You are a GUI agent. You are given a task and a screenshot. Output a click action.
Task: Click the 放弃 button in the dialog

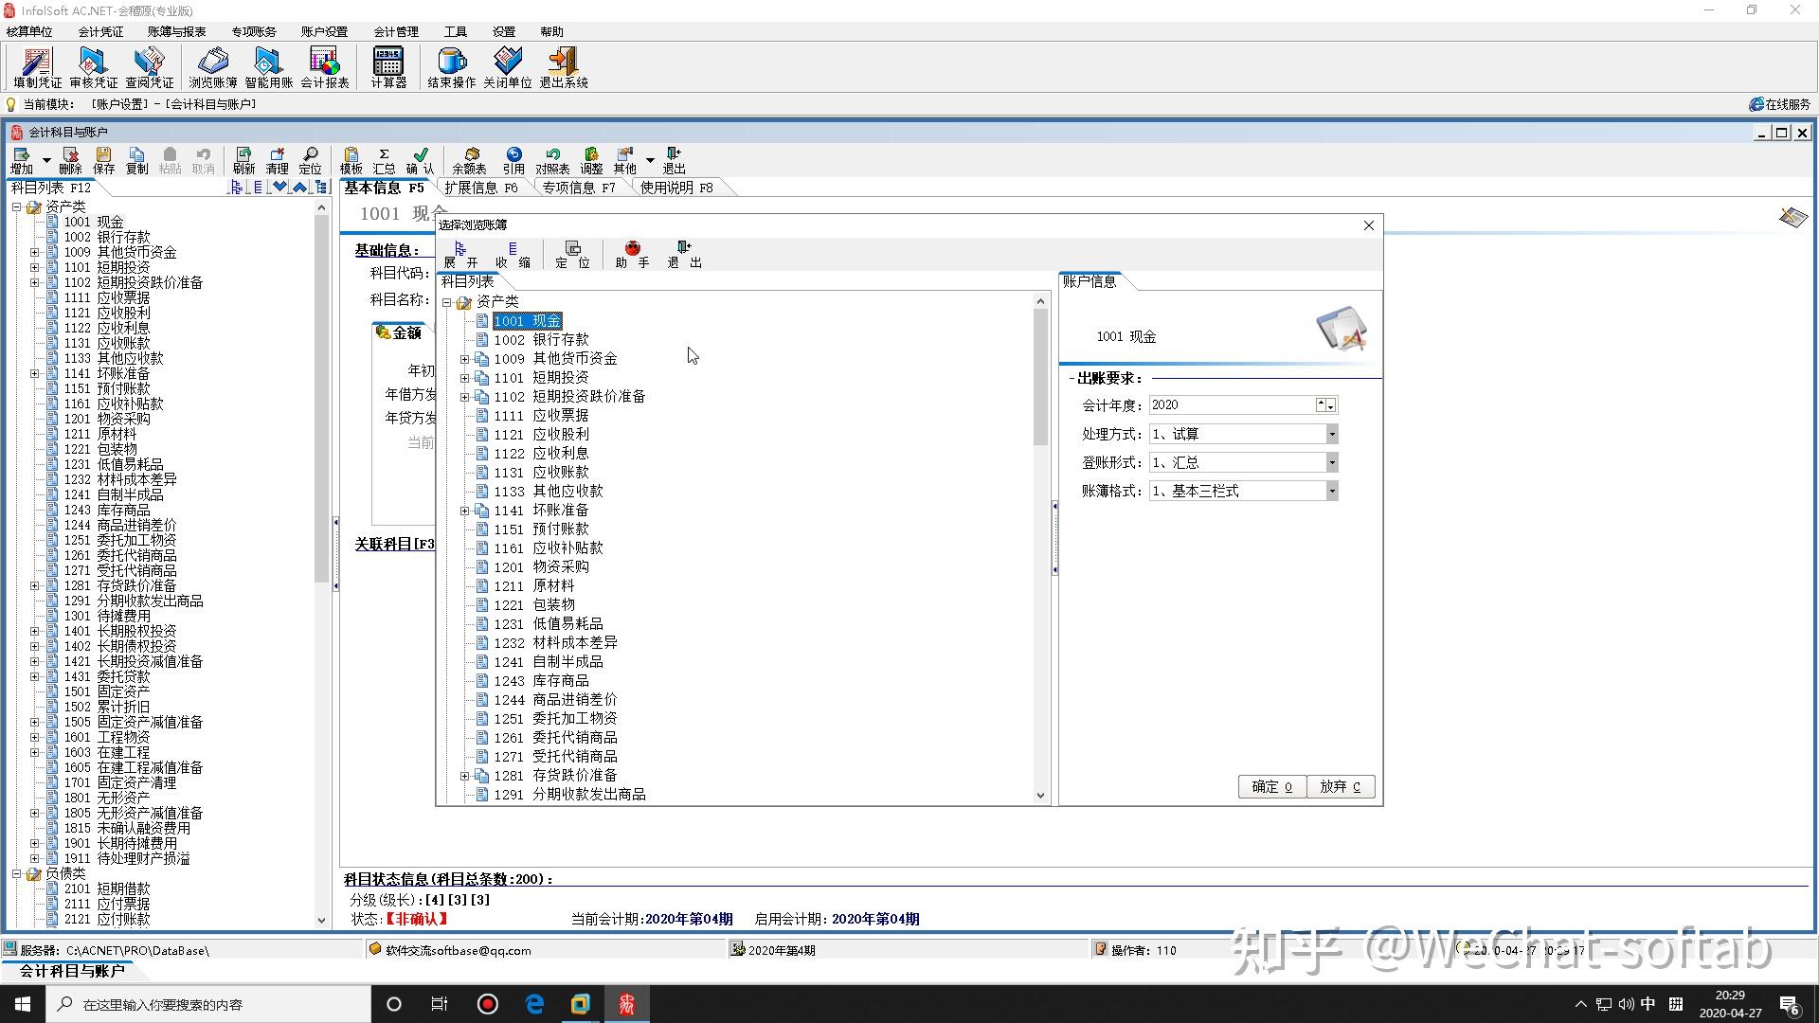click(x=1341, y=786)
